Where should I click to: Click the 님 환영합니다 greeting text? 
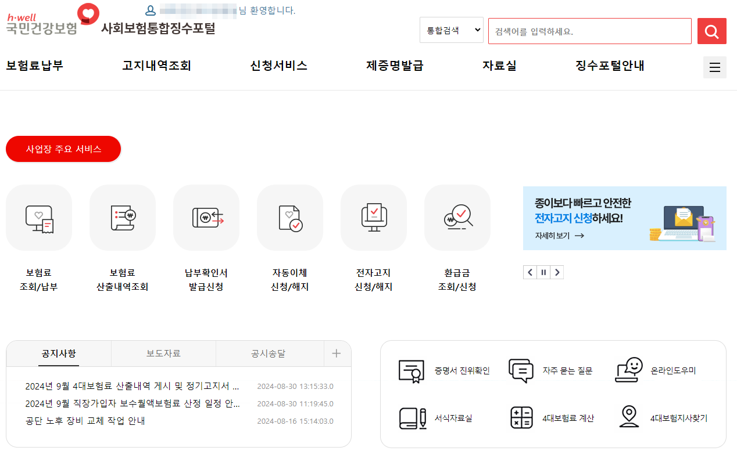click(x=267, y=10)
